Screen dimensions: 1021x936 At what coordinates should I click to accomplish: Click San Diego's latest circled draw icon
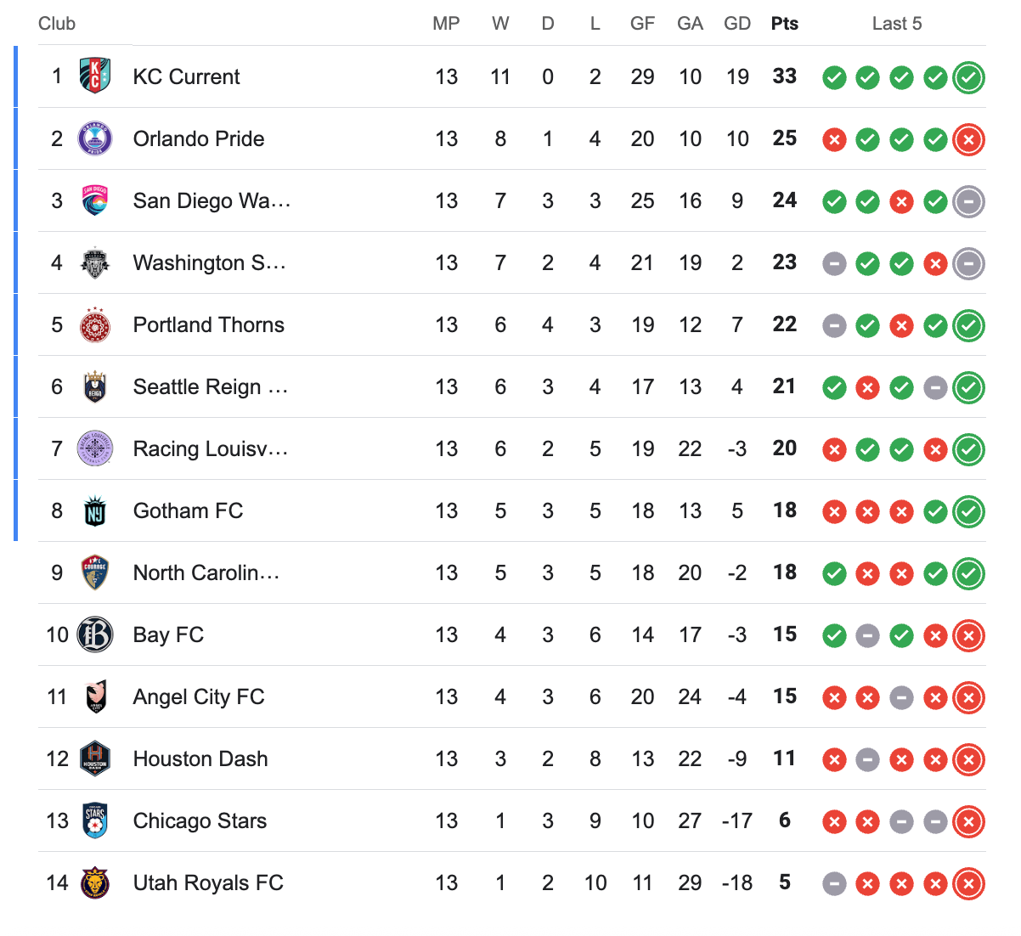tap(968, 201)
